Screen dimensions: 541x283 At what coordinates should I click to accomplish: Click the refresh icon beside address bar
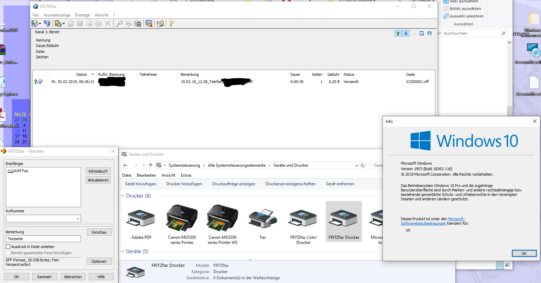click(362, 165)
